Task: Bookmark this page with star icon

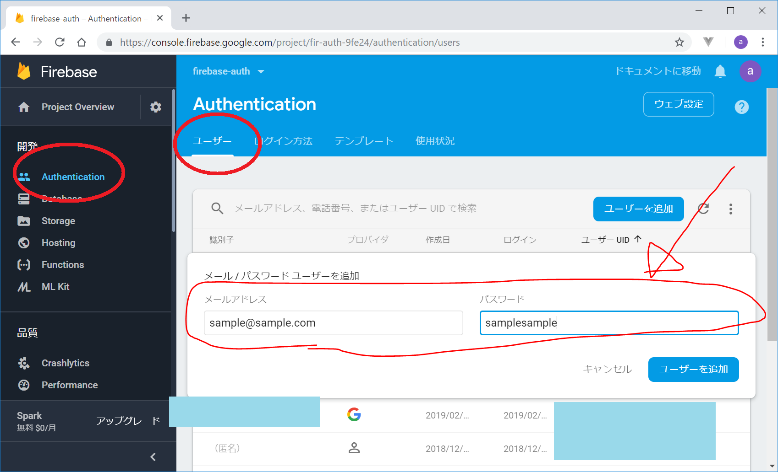Action: [679, 42]
